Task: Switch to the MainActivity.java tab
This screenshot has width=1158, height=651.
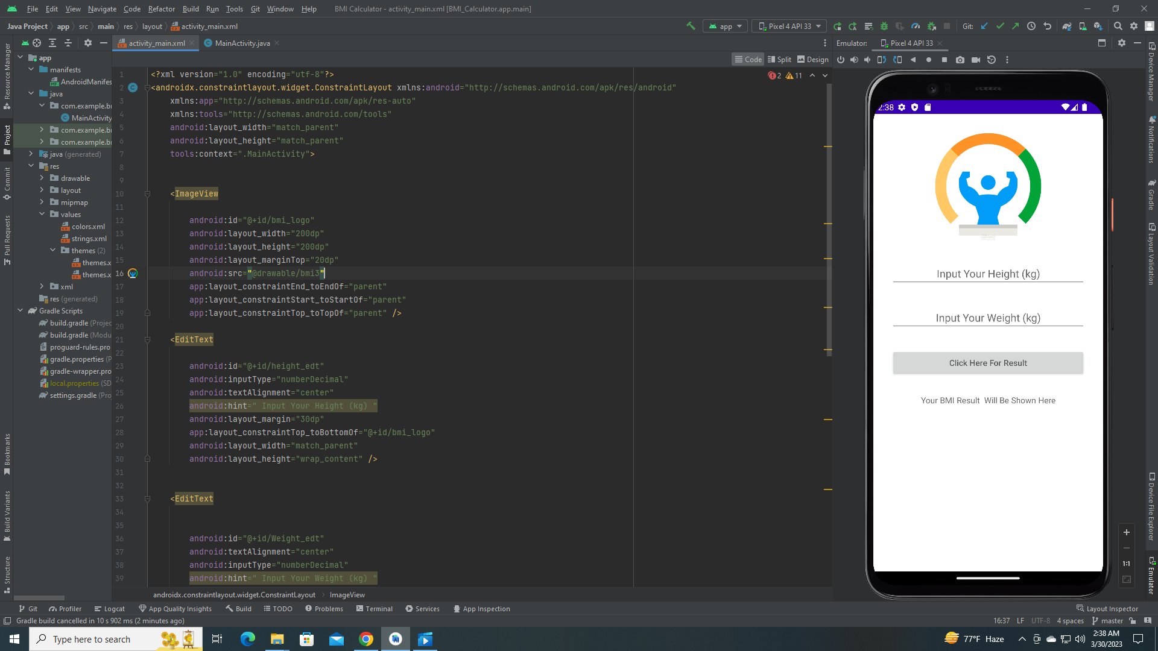Action: coord(242,43)
